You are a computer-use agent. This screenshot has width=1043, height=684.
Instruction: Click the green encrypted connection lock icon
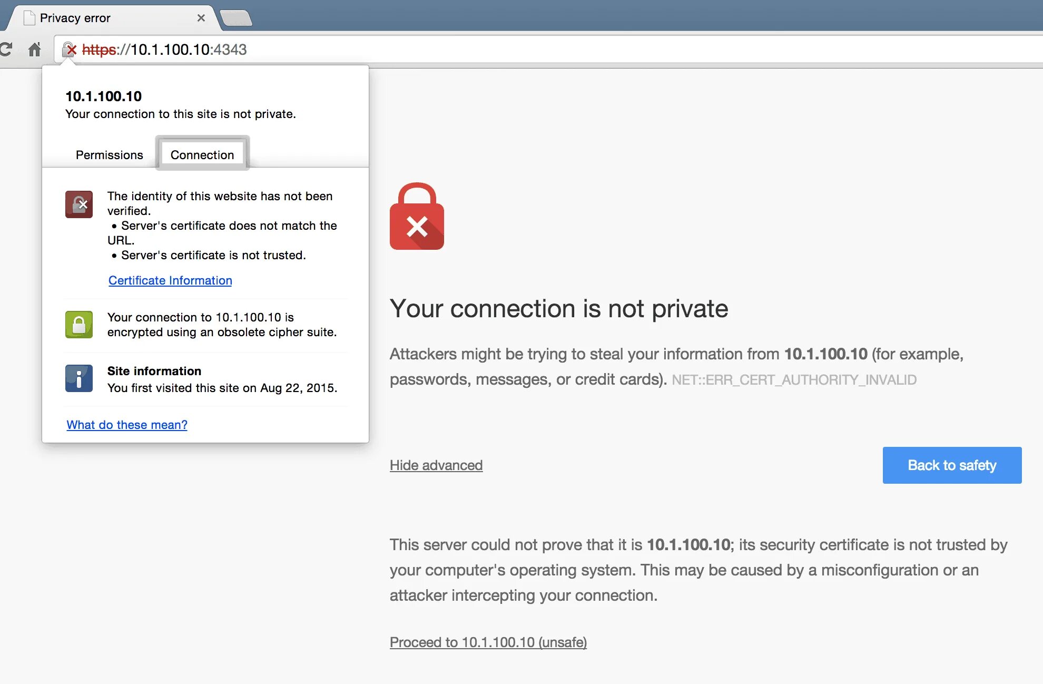[79, 325]
